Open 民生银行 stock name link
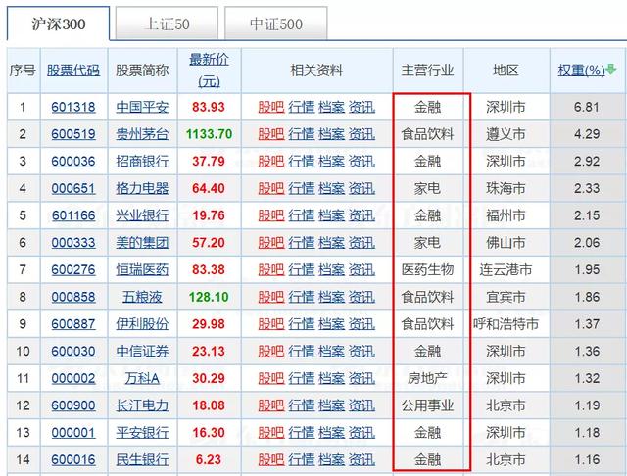 coord(142,459)
